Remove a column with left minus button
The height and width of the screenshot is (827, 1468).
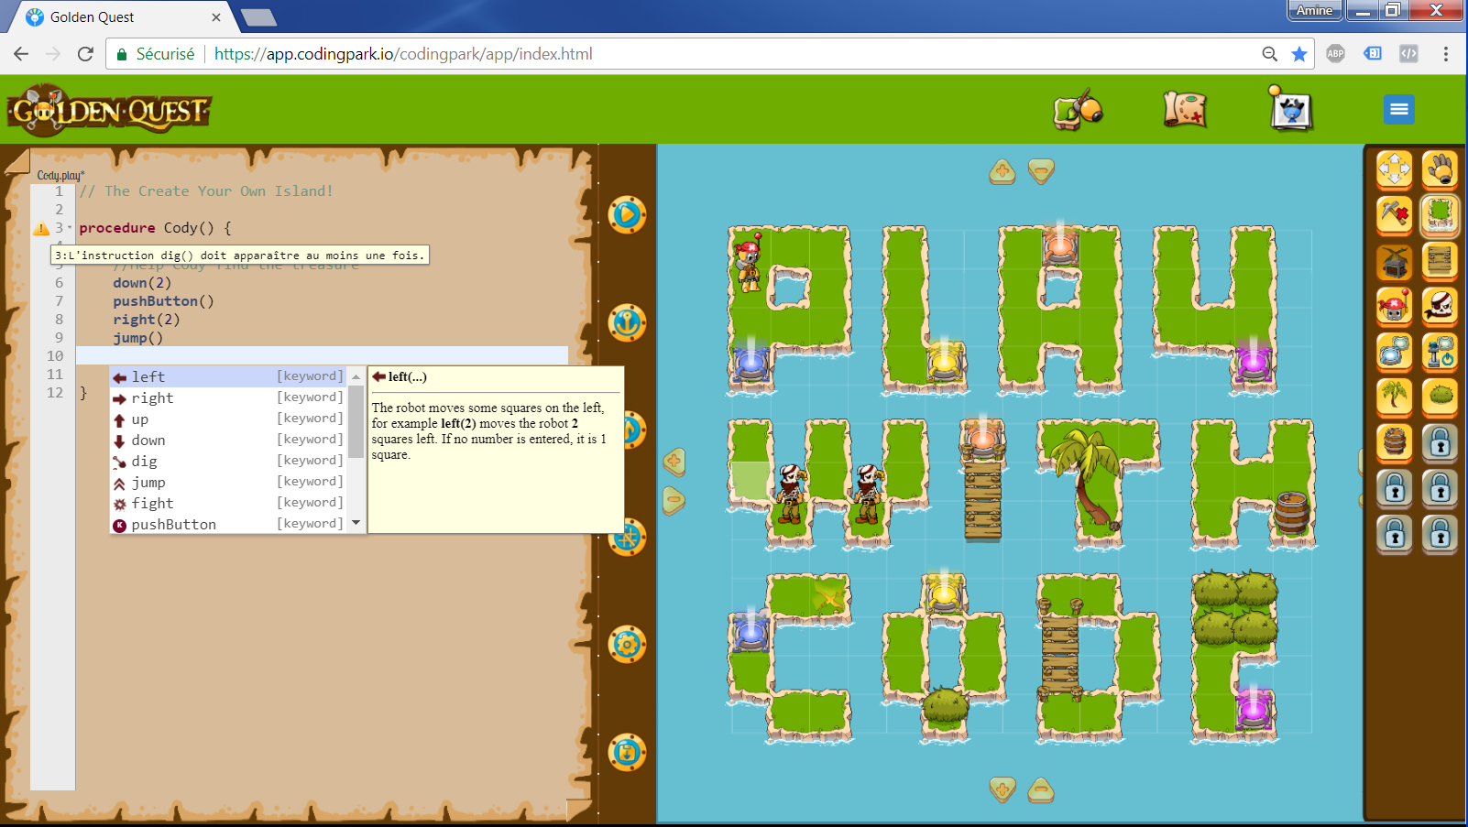674,500
